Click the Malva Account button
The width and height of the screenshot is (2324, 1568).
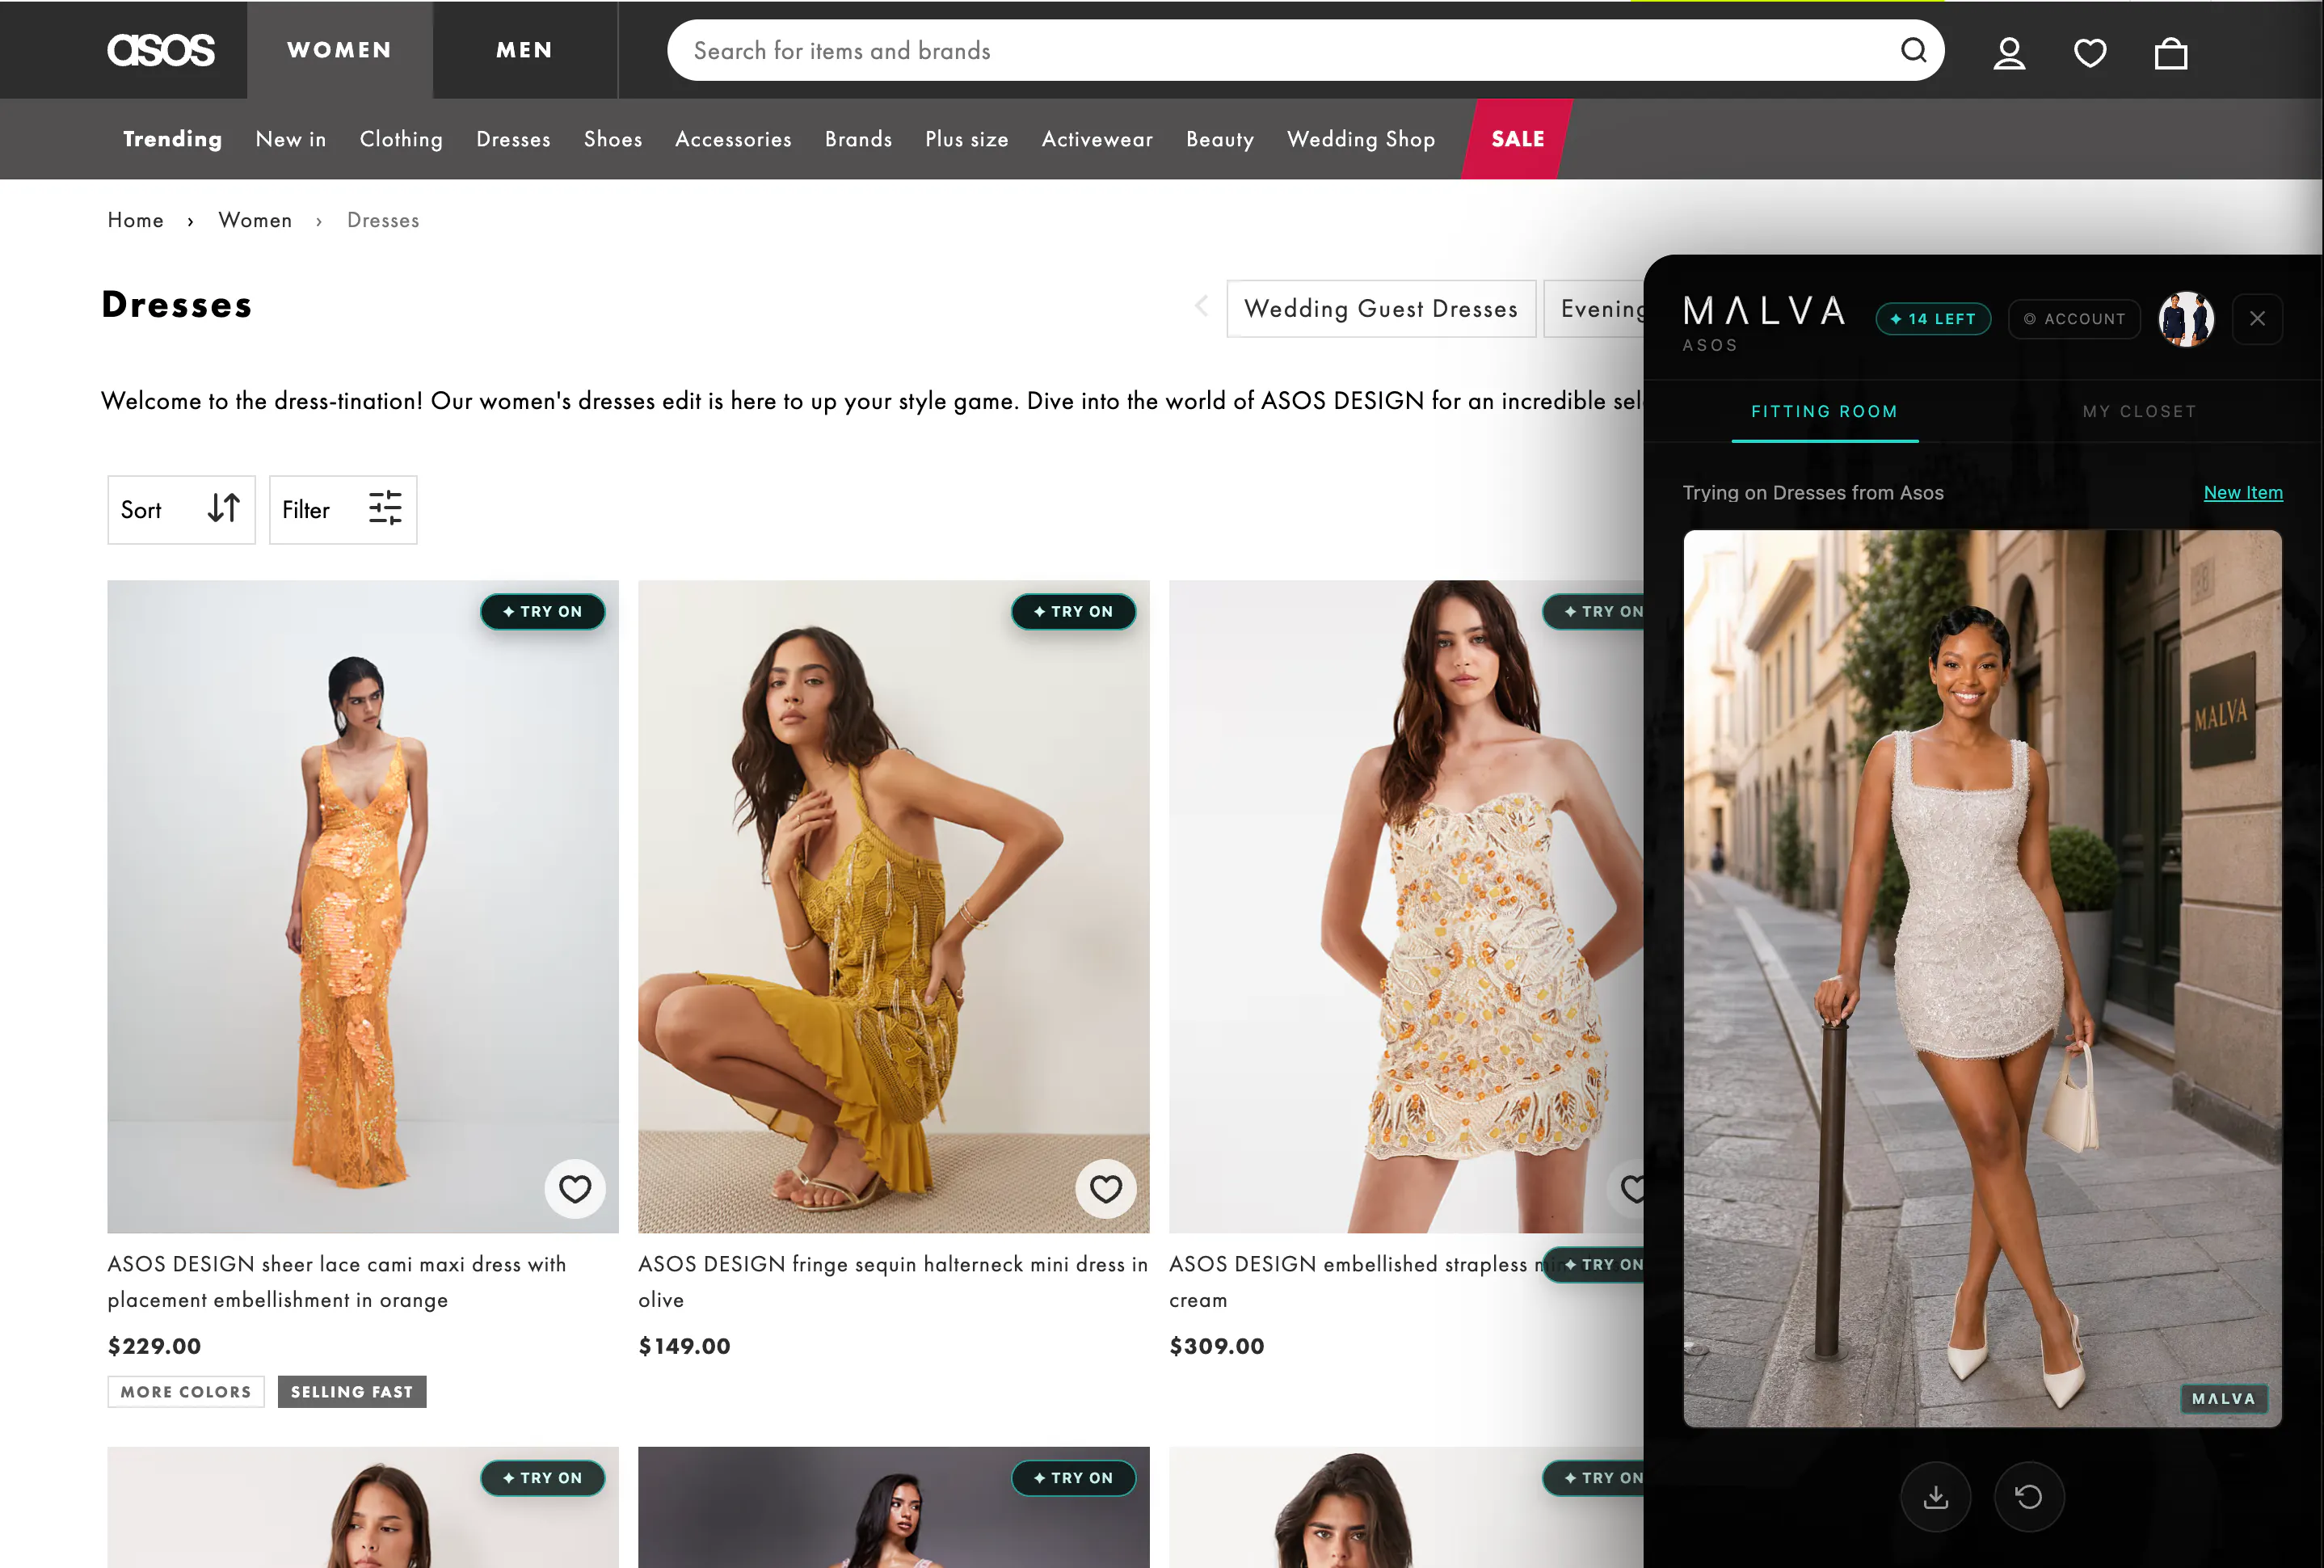(x=2074, y=319)
